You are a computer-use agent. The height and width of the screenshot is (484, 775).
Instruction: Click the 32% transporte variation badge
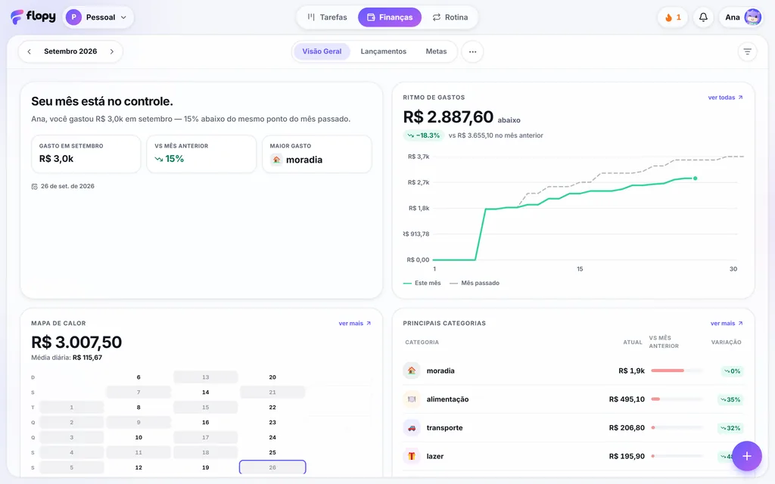pyautogui.click(x=730, y=428)
